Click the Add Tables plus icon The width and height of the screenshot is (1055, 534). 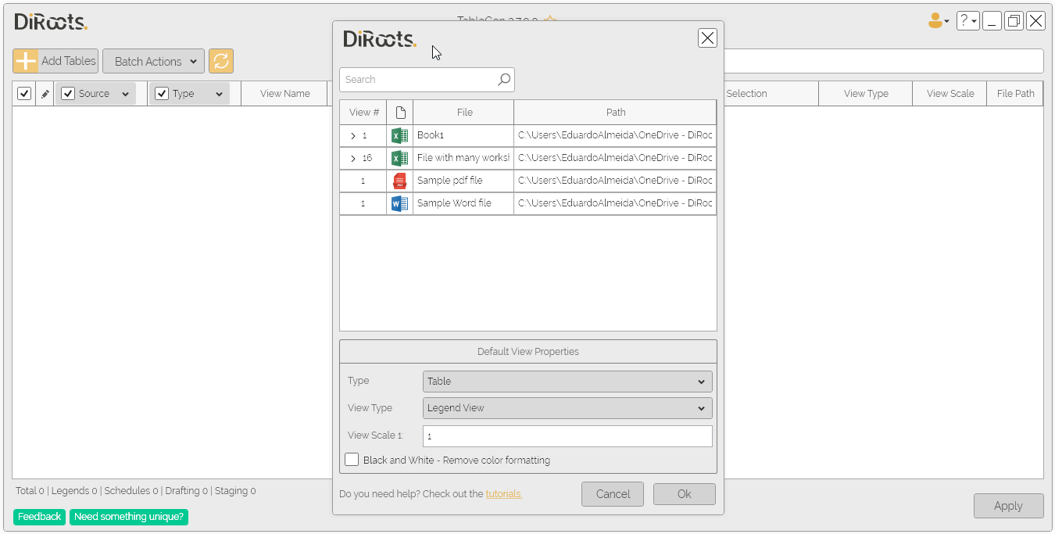coord(26,61)
